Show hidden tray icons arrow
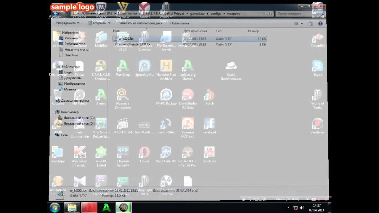The image size is (379, 213). coord(289,208)
